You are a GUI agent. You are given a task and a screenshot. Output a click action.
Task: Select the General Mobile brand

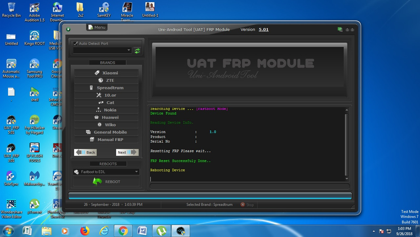(x=106, y=132)
